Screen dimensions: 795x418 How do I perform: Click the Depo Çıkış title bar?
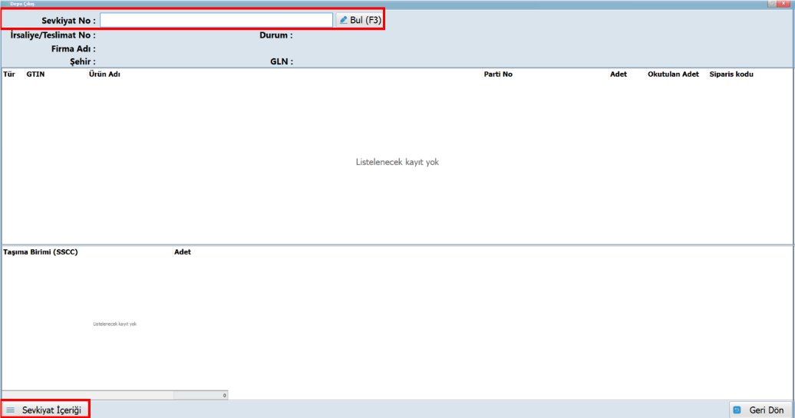pos(384,4)
